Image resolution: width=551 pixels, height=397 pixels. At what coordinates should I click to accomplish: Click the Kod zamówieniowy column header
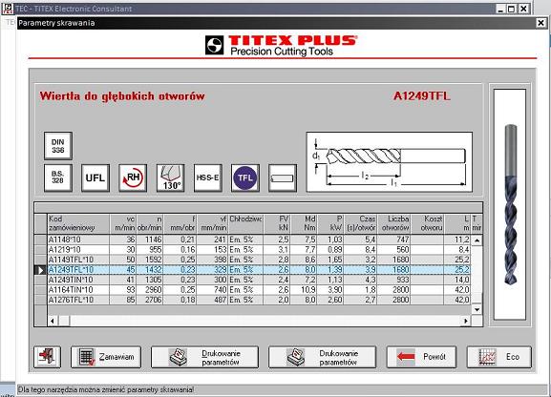click(x=78, y=223)
